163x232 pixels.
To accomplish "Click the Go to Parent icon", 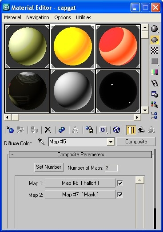I will click(141, 130).
